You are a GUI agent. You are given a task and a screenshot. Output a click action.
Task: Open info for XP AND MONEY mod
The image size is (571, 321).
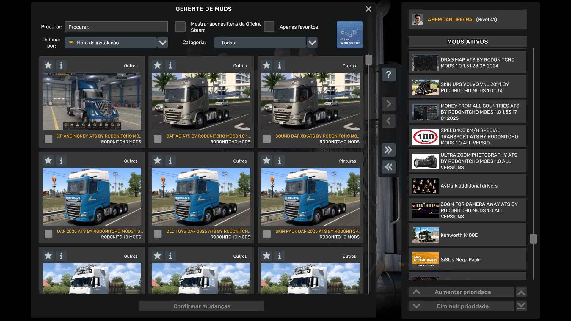coord(61,65)
